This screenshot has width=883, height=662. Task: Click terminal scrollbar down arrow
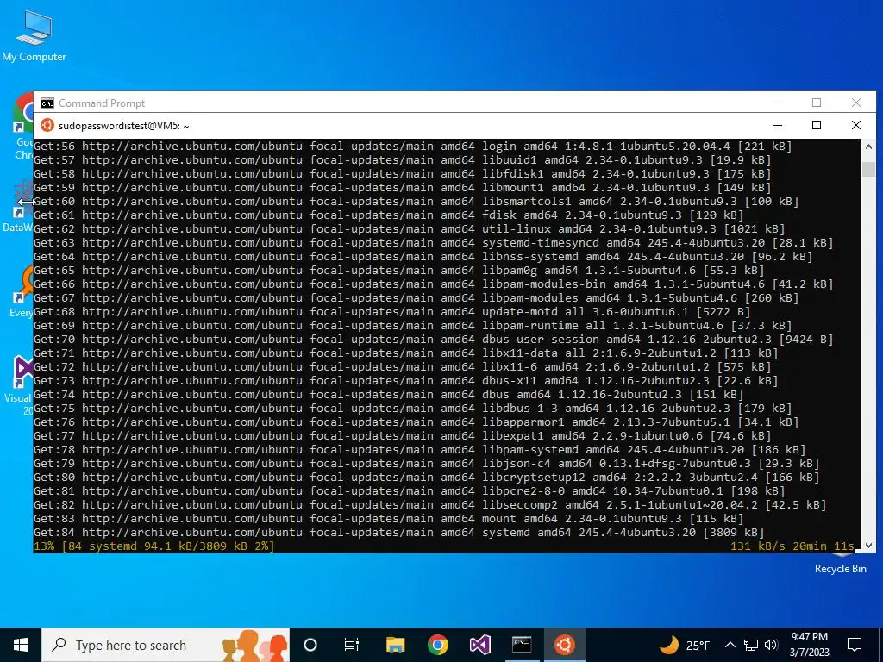(x=868, y=545)
